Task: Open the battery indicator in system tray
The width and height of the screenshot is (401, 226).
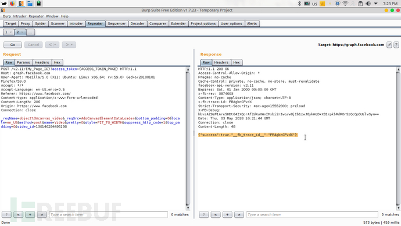Action: (x=307, y=3)
